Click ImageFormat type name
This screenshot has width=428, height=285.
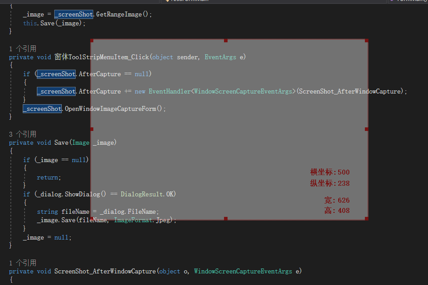tap(133, 220)
